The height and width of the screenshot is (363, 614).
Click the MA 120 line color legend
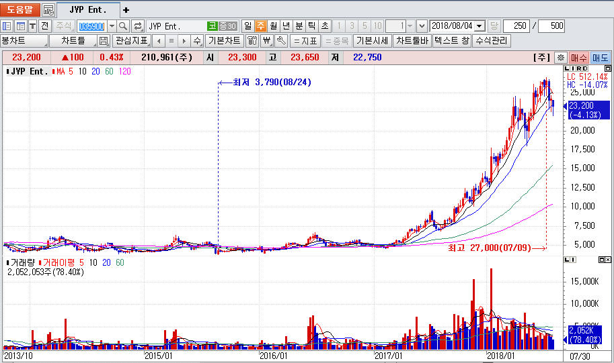coord(125,71)
